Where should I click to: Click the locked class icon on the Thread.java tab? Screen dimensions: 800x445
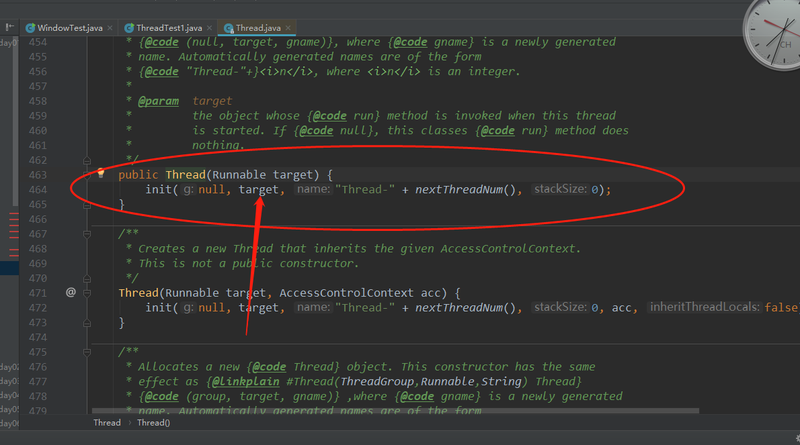229,28
